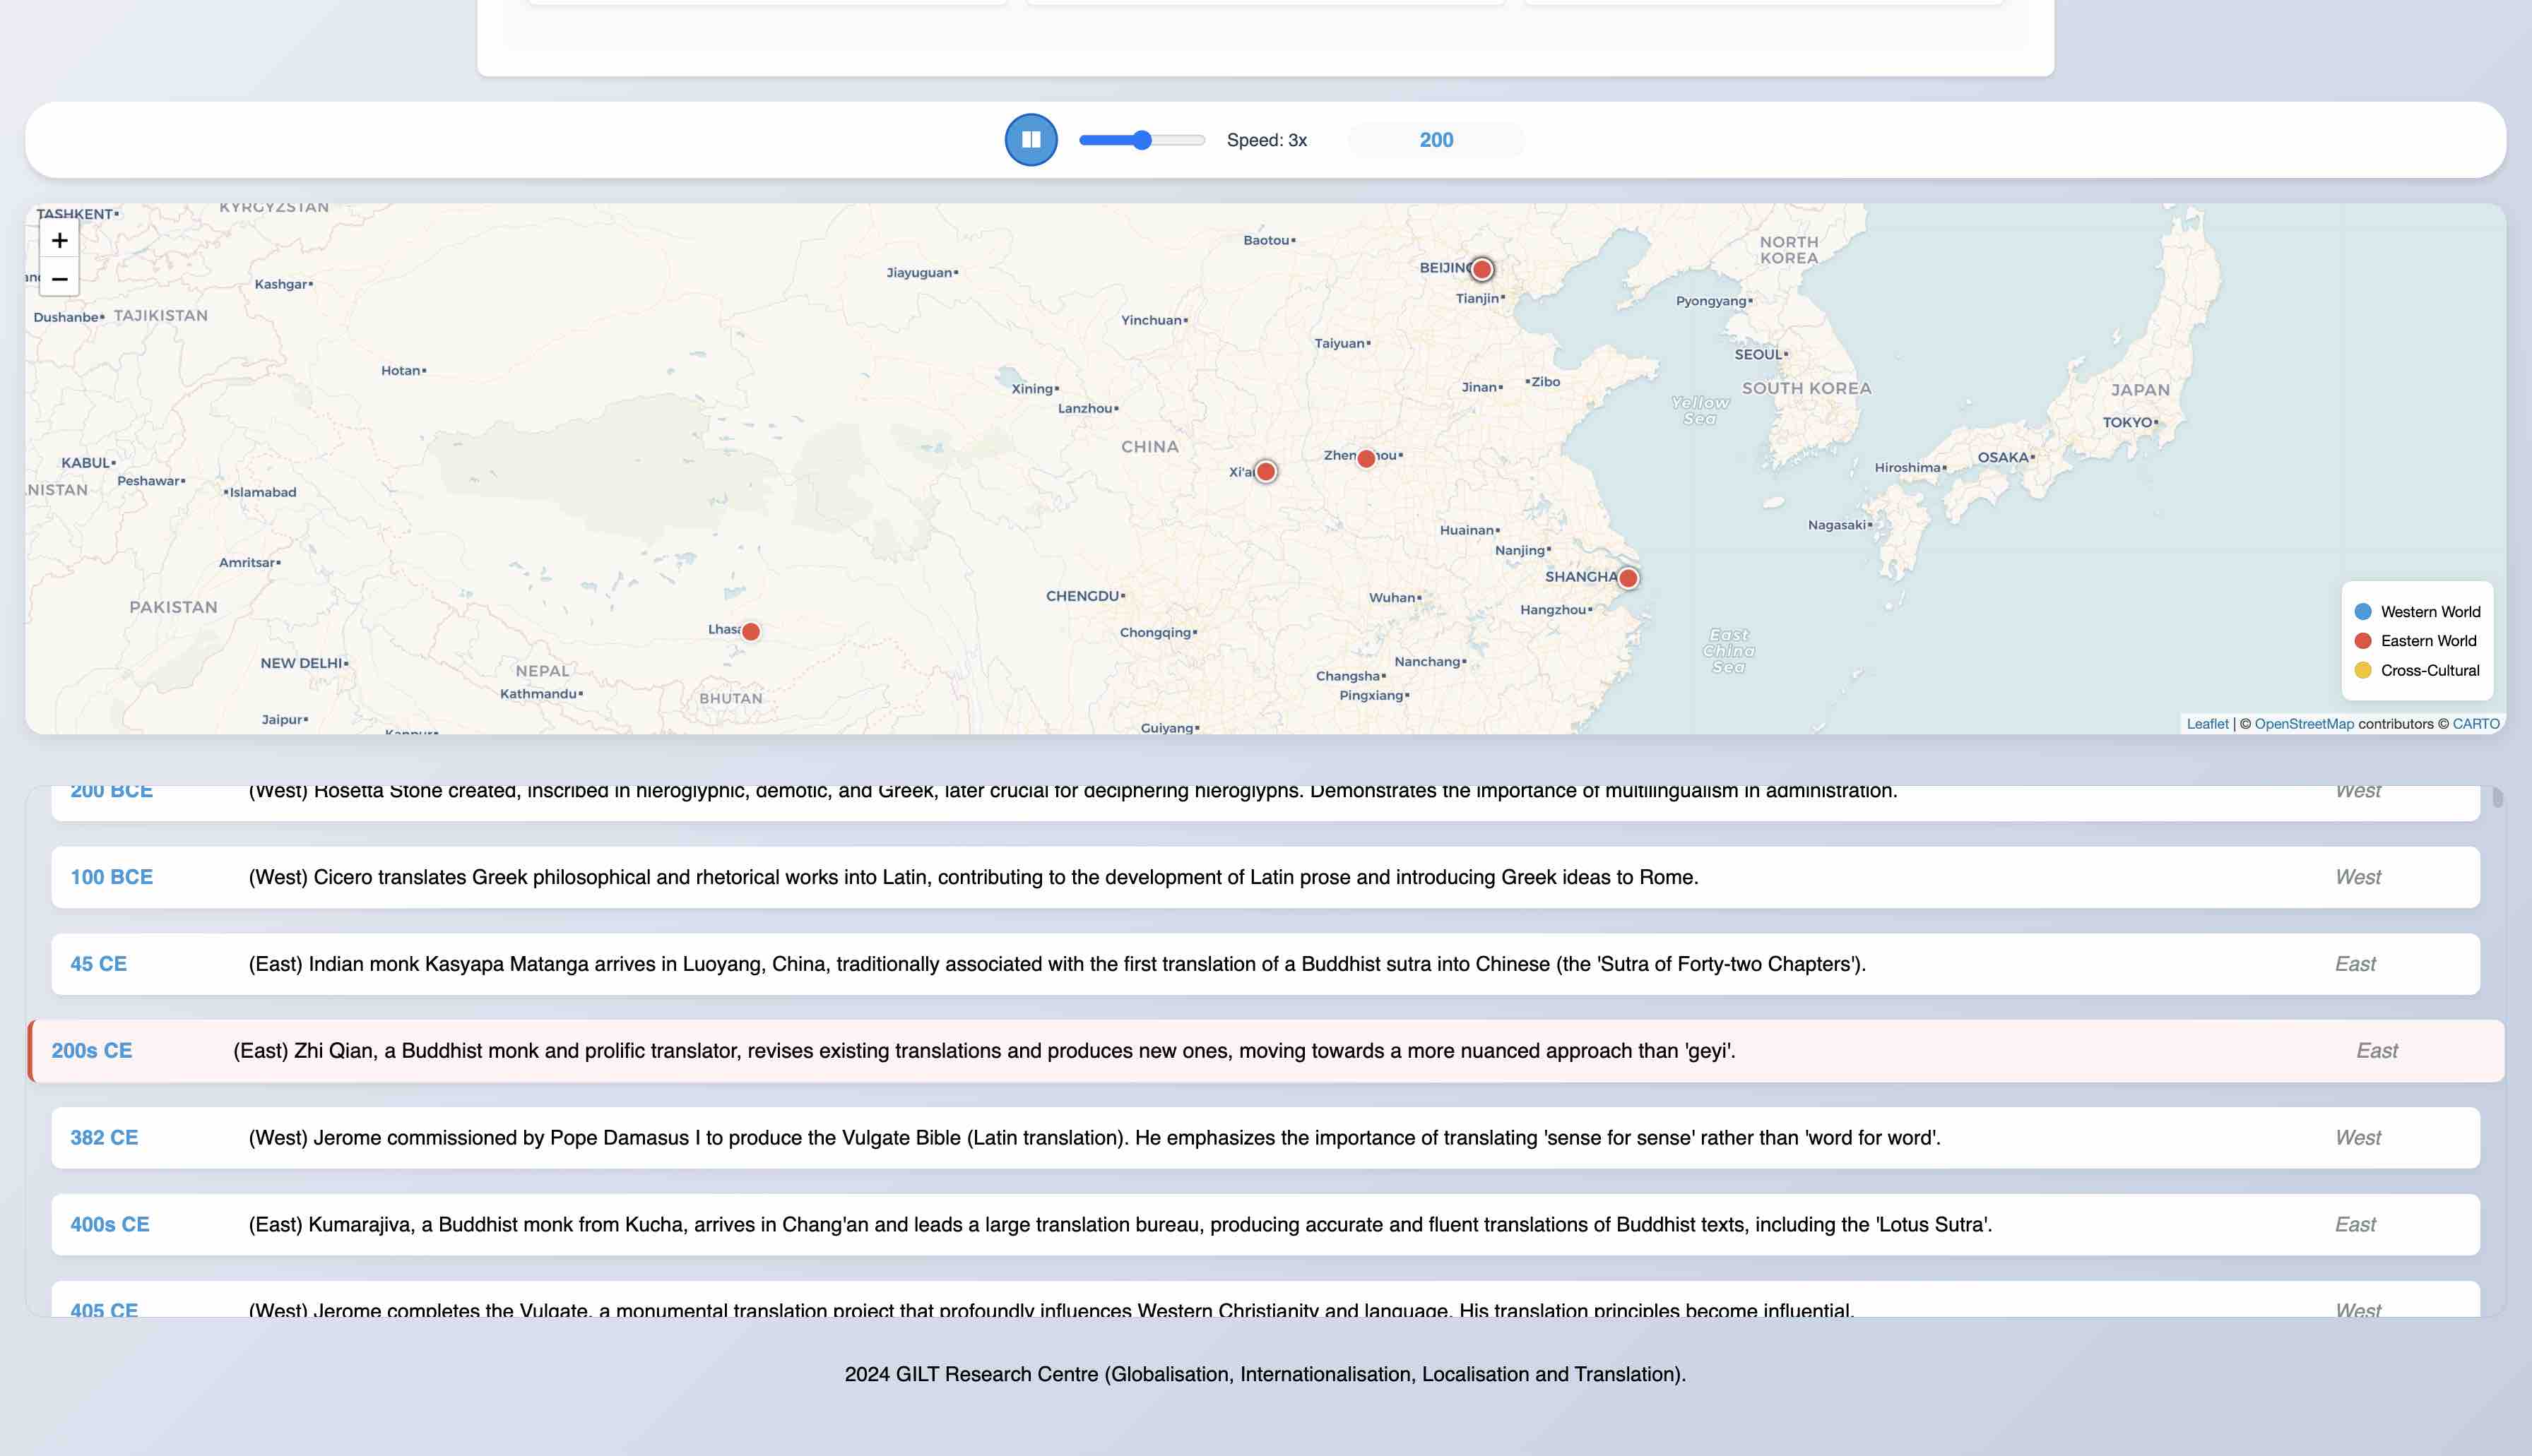The image size is (2532, 1456).
Task: Click the 'West' tag on Cicero row
Action: (x=2358, y=877)
